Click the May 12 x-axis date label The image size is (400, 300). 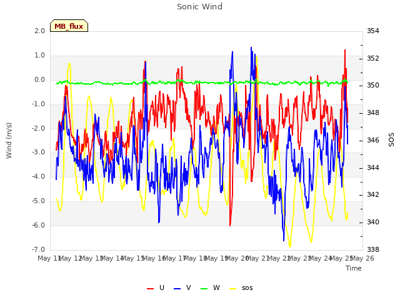coord(70,258)
